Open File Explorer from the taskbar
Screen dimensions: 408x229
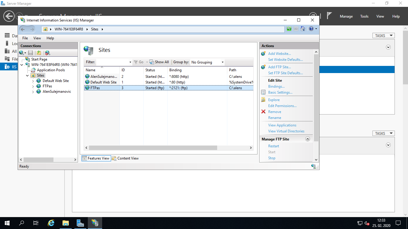66,223
